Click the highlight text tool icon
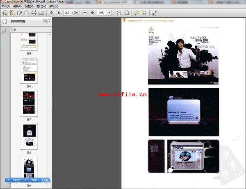The width and height of the screenshot is (246, 189). pyautogui.click(x=144, y=13)
